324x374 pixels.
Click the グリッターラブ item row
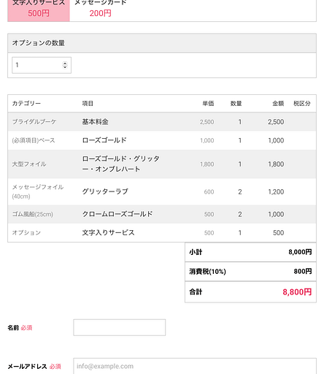click(x=162, y=191)
